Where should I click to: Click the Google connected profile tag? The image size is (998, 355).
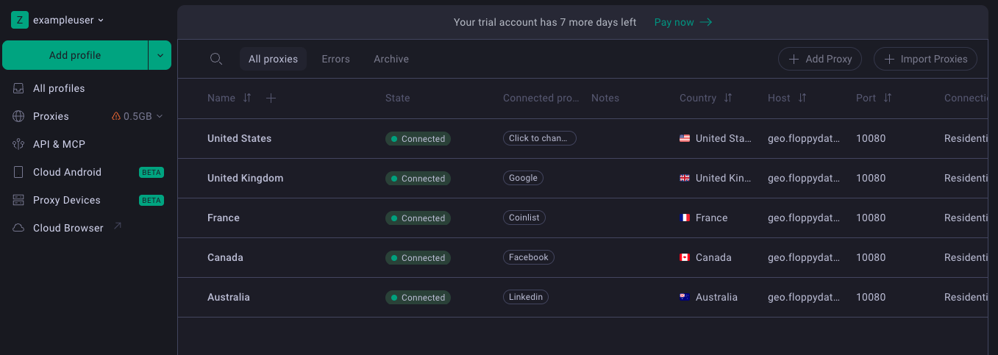pyautogui.click(x=523, y=178)
